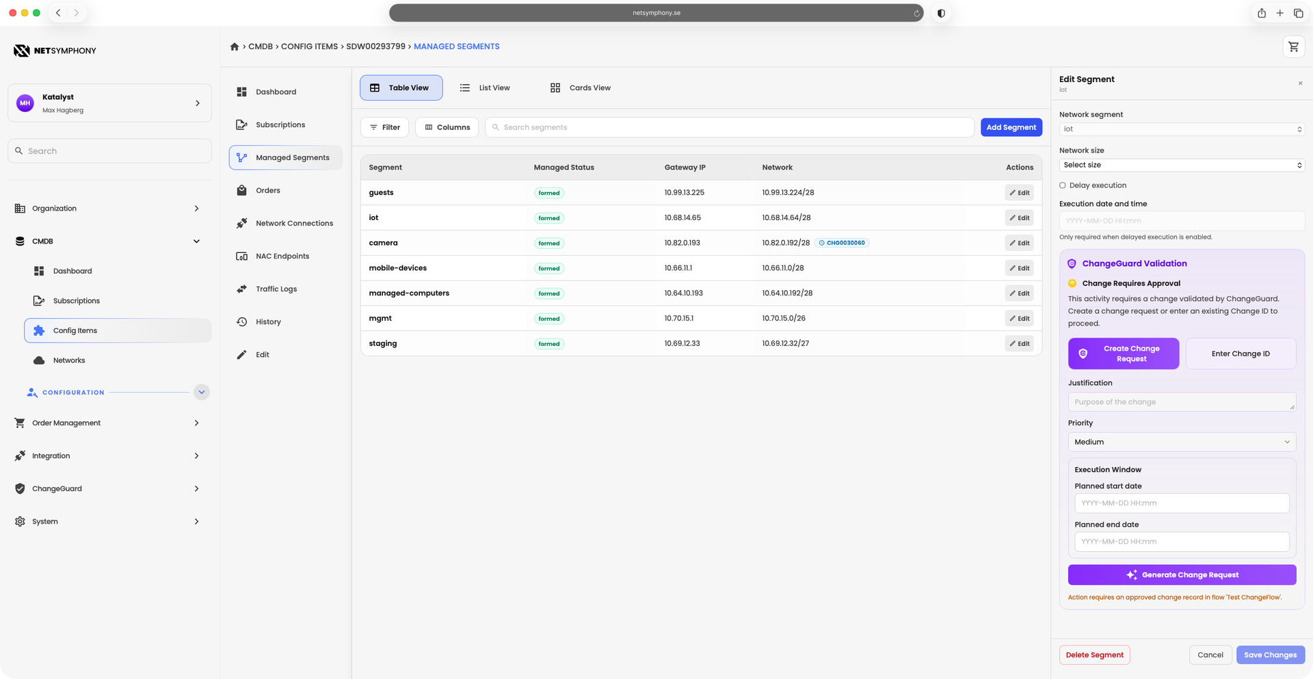Open NAC Endpoints page
The width and height of the screenshot is (1313, 679).
coord(286,256)
